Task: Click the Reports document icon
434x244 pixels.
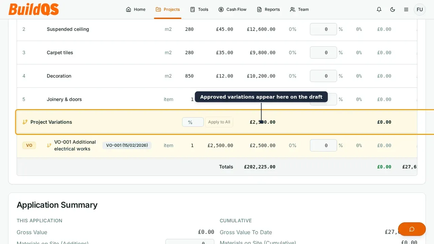Action: tap(259, 9)
